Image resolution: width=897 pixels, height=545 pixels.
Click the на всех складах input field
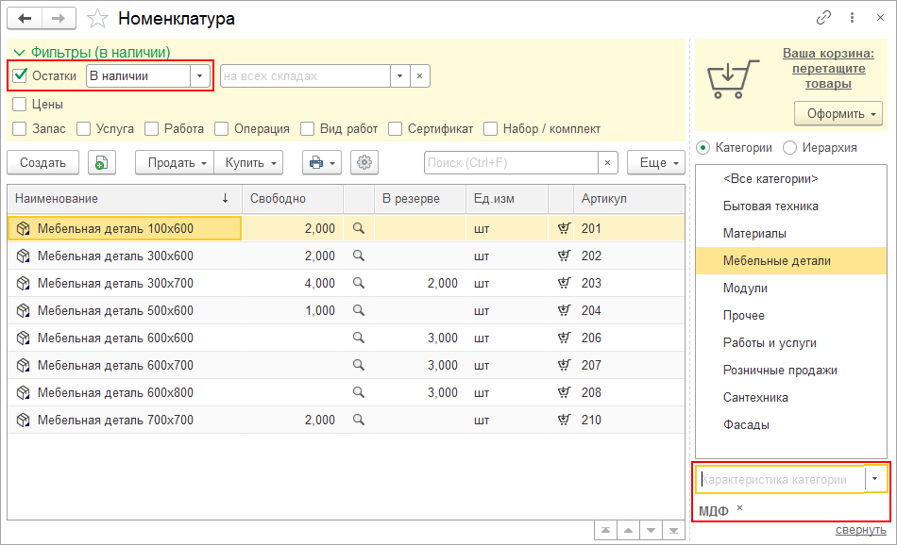(x=306, y=76)
